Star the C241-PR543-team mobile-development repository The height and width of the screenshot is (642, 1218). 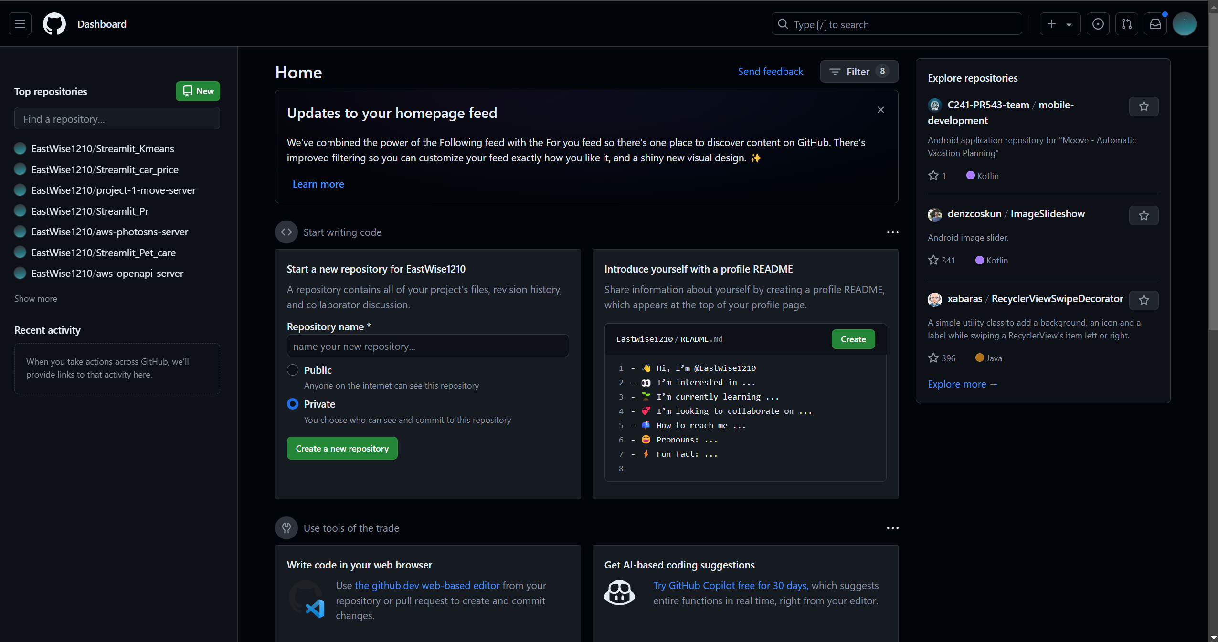click(1144, 106)
